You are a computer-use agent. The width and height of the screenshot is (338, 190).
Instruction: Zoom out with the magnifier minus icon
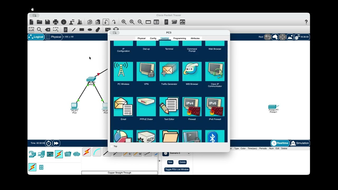140,22
